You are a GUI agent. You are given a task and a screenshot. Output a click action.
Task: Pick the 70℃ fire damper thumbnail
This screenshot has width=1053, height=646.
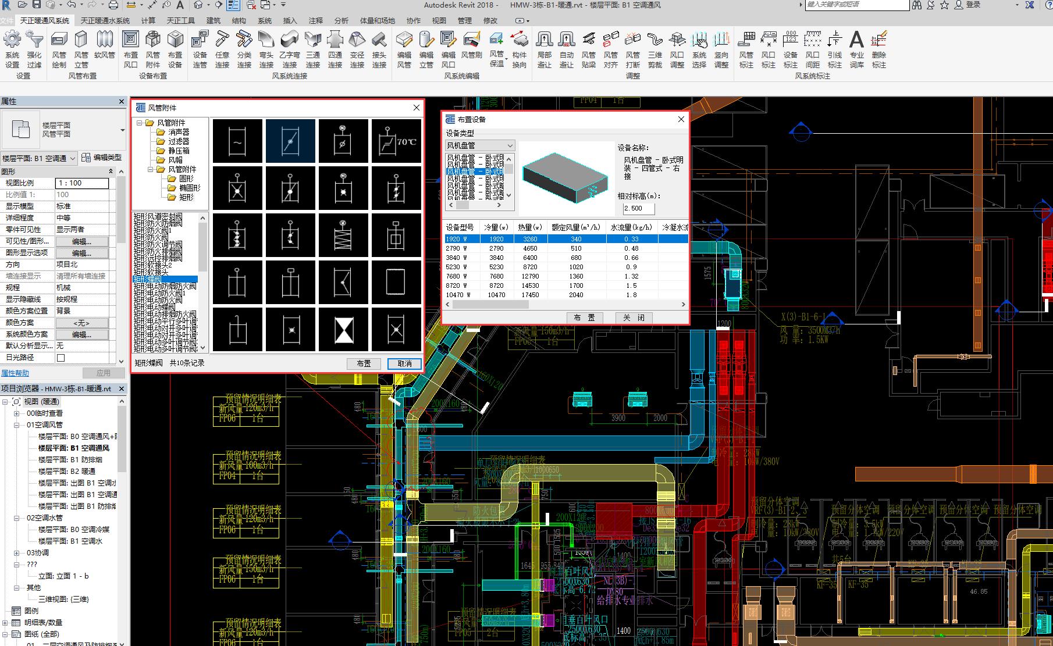[396, 141]
